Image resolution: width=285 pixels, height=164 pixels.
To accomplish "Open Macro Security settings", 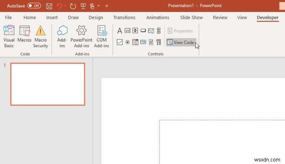I will [x=41, y=36].
